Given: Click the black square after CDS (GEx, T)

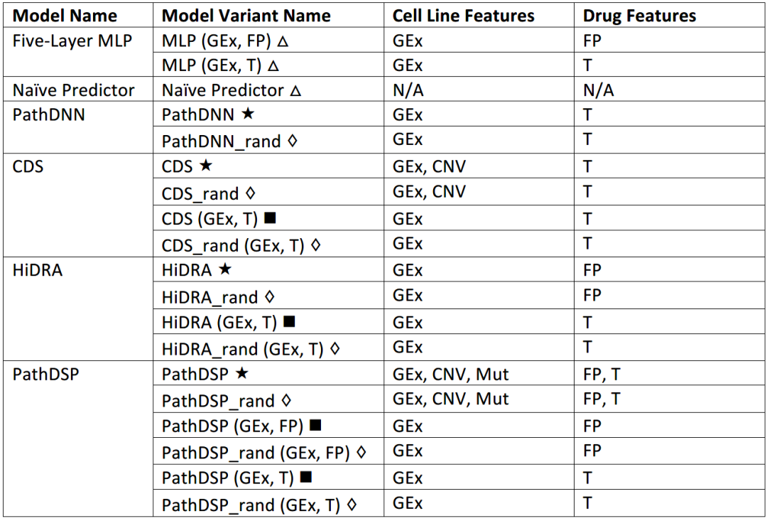Looking at the screenshot, I should tap(270, 218).
